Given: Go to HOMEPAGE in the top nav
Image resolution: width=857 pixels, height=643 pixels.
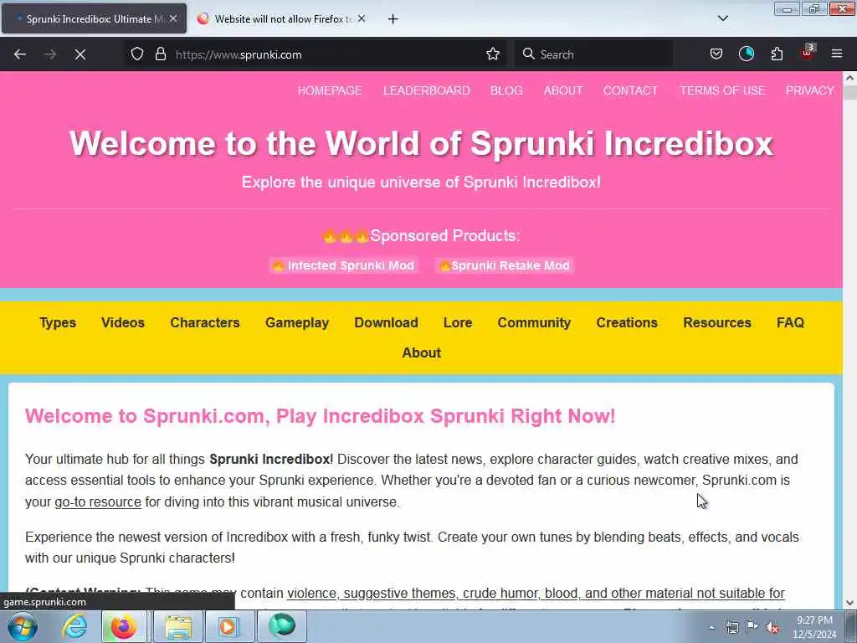Looking at the screenshot, I should (330, 90).
